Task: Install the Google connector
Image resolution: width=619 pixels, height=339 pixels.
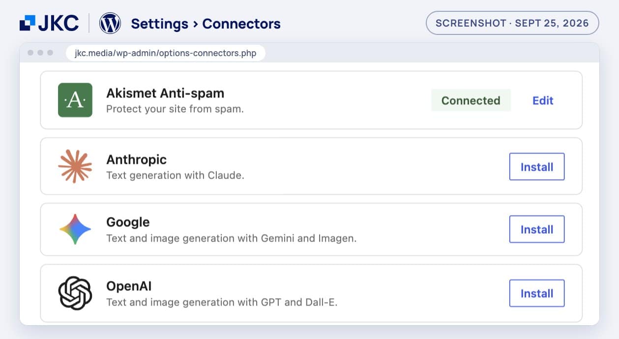Action: 537,229
